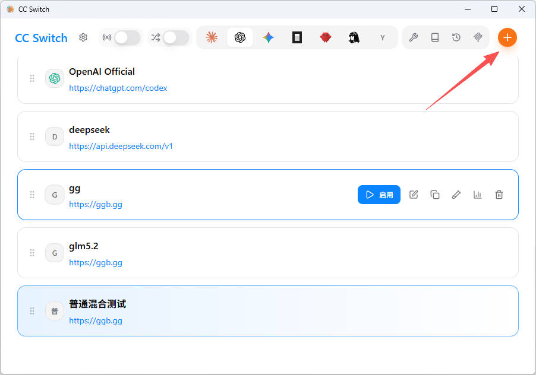Click the 普 avatar icon
The width and height of the screenshot is (536, 375).
click(x=55, y=311)
